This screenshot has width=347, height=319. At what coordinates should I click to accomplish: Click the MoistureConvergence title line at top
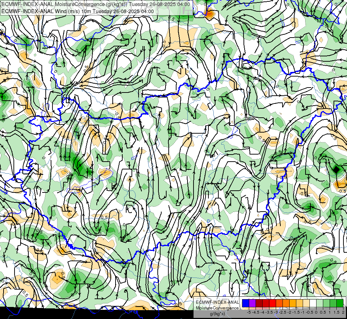(x=96, y=4)
